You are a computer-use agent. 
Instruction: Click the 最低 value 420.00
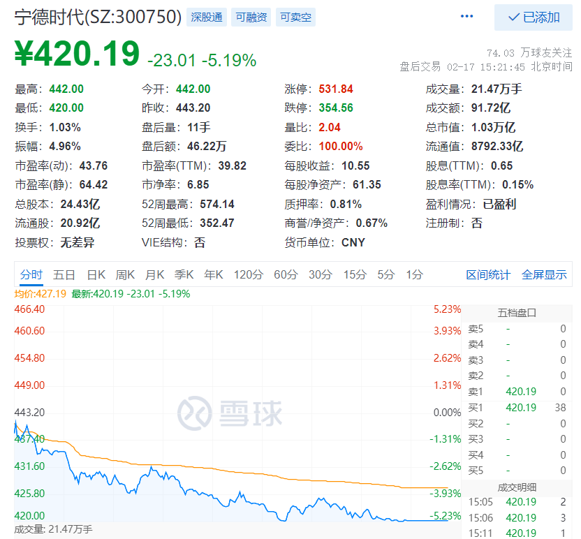66,108
